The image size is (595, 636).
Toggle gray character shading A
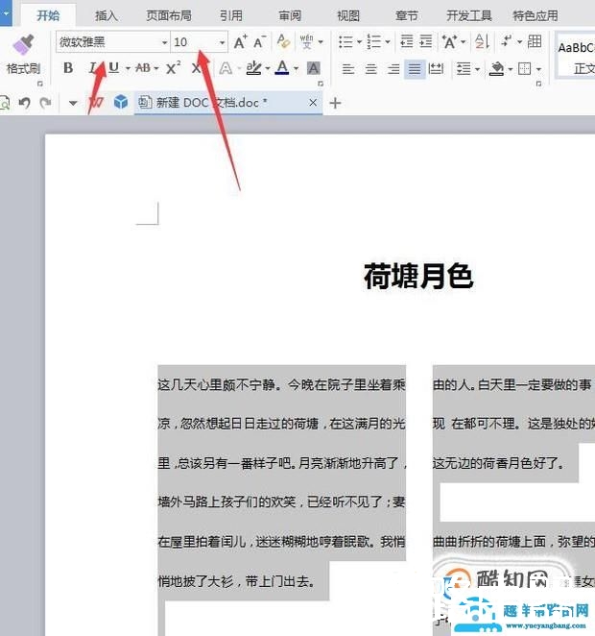pyautogui.click(x=313, y=68)
